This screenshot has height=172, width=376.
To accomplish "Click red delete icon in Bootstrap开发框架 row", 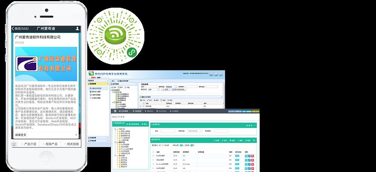I will tap(252, 164).
